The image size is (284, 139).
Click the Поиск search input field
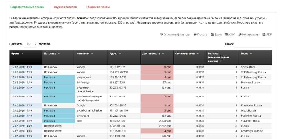point(253,44)
